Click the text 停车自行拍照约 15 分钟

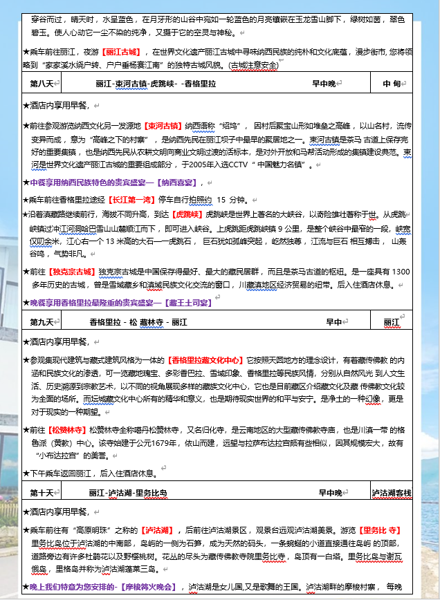point(203,200)
